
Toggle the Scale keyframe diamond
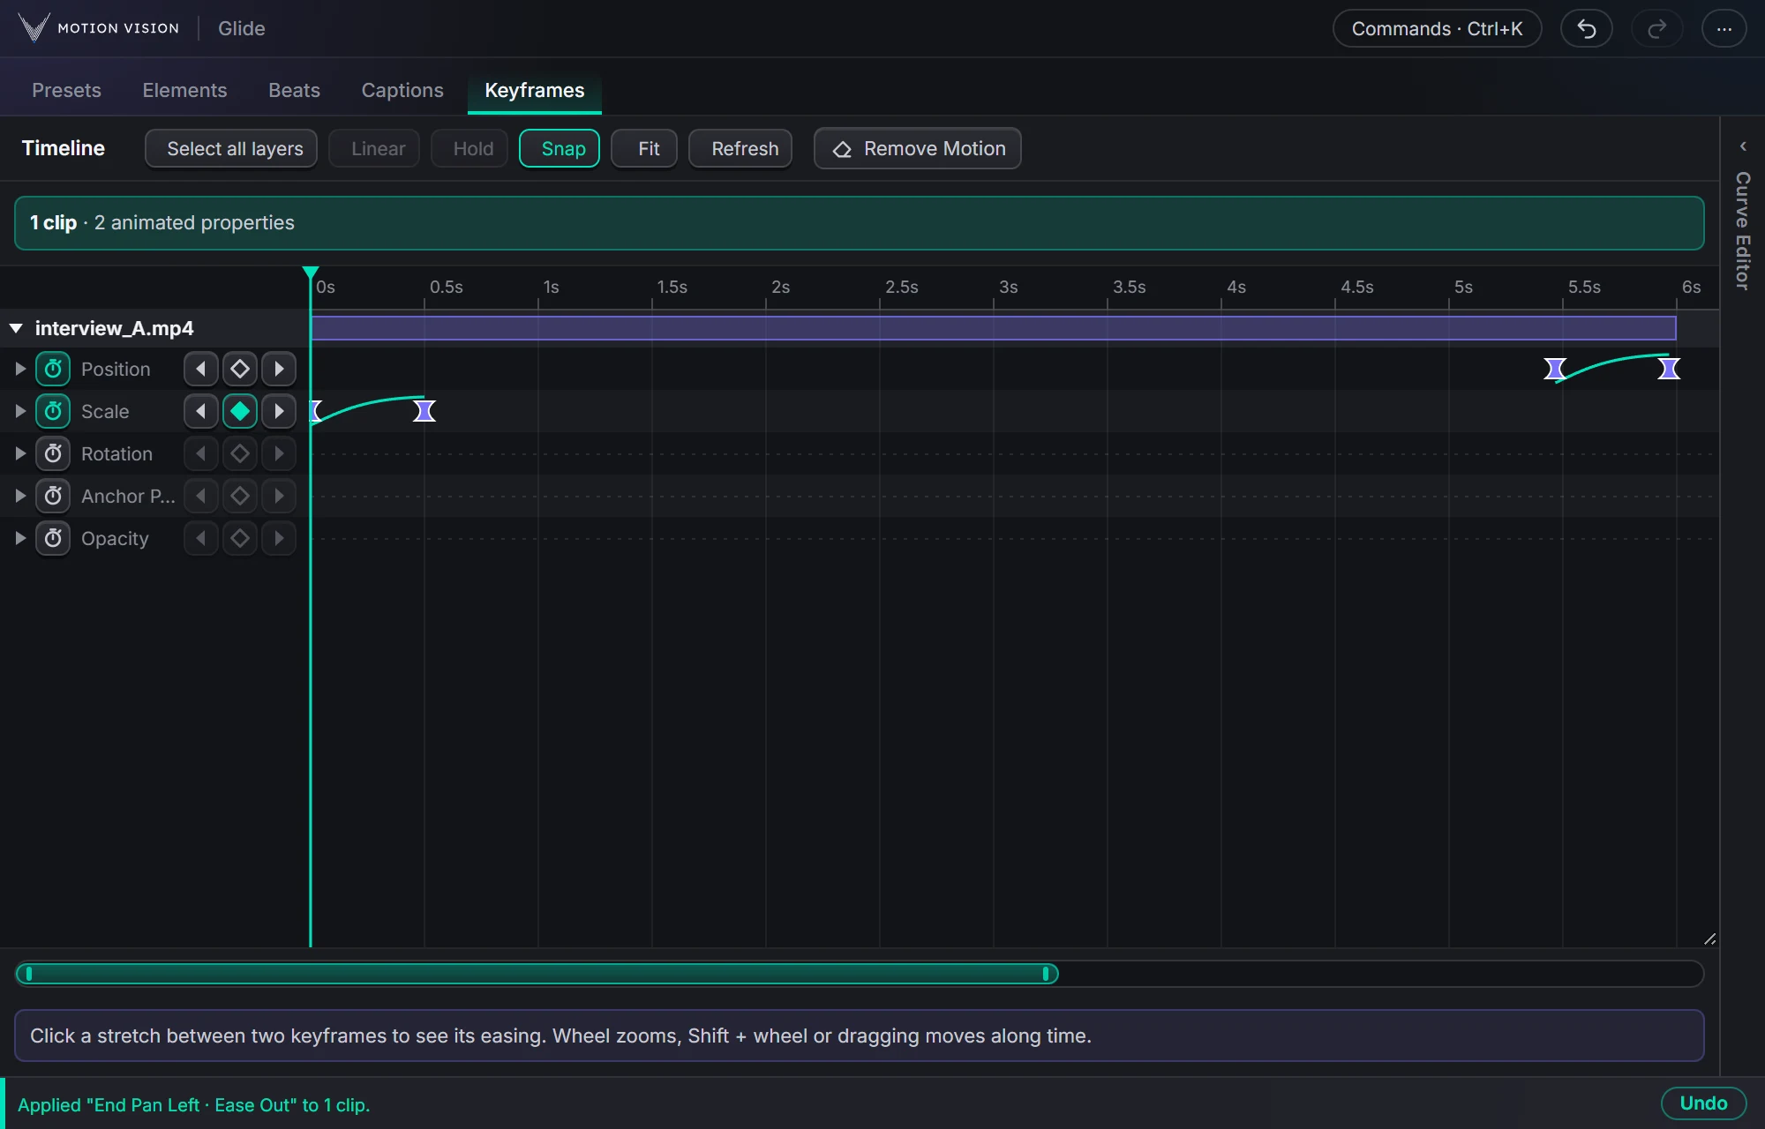[240, 411]
